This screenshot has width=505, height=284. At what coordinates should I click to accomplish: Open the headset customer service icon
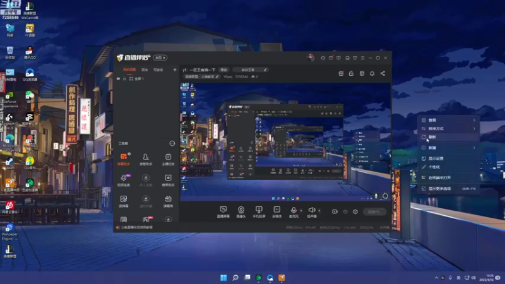[x=323, y=58]
